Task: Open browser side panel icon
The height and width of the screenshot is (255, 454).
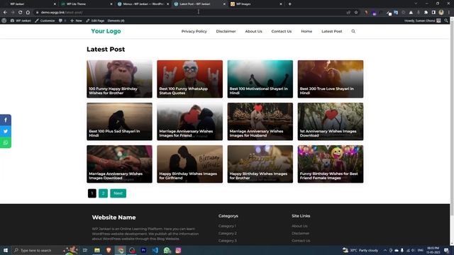Action: [433, 13]
